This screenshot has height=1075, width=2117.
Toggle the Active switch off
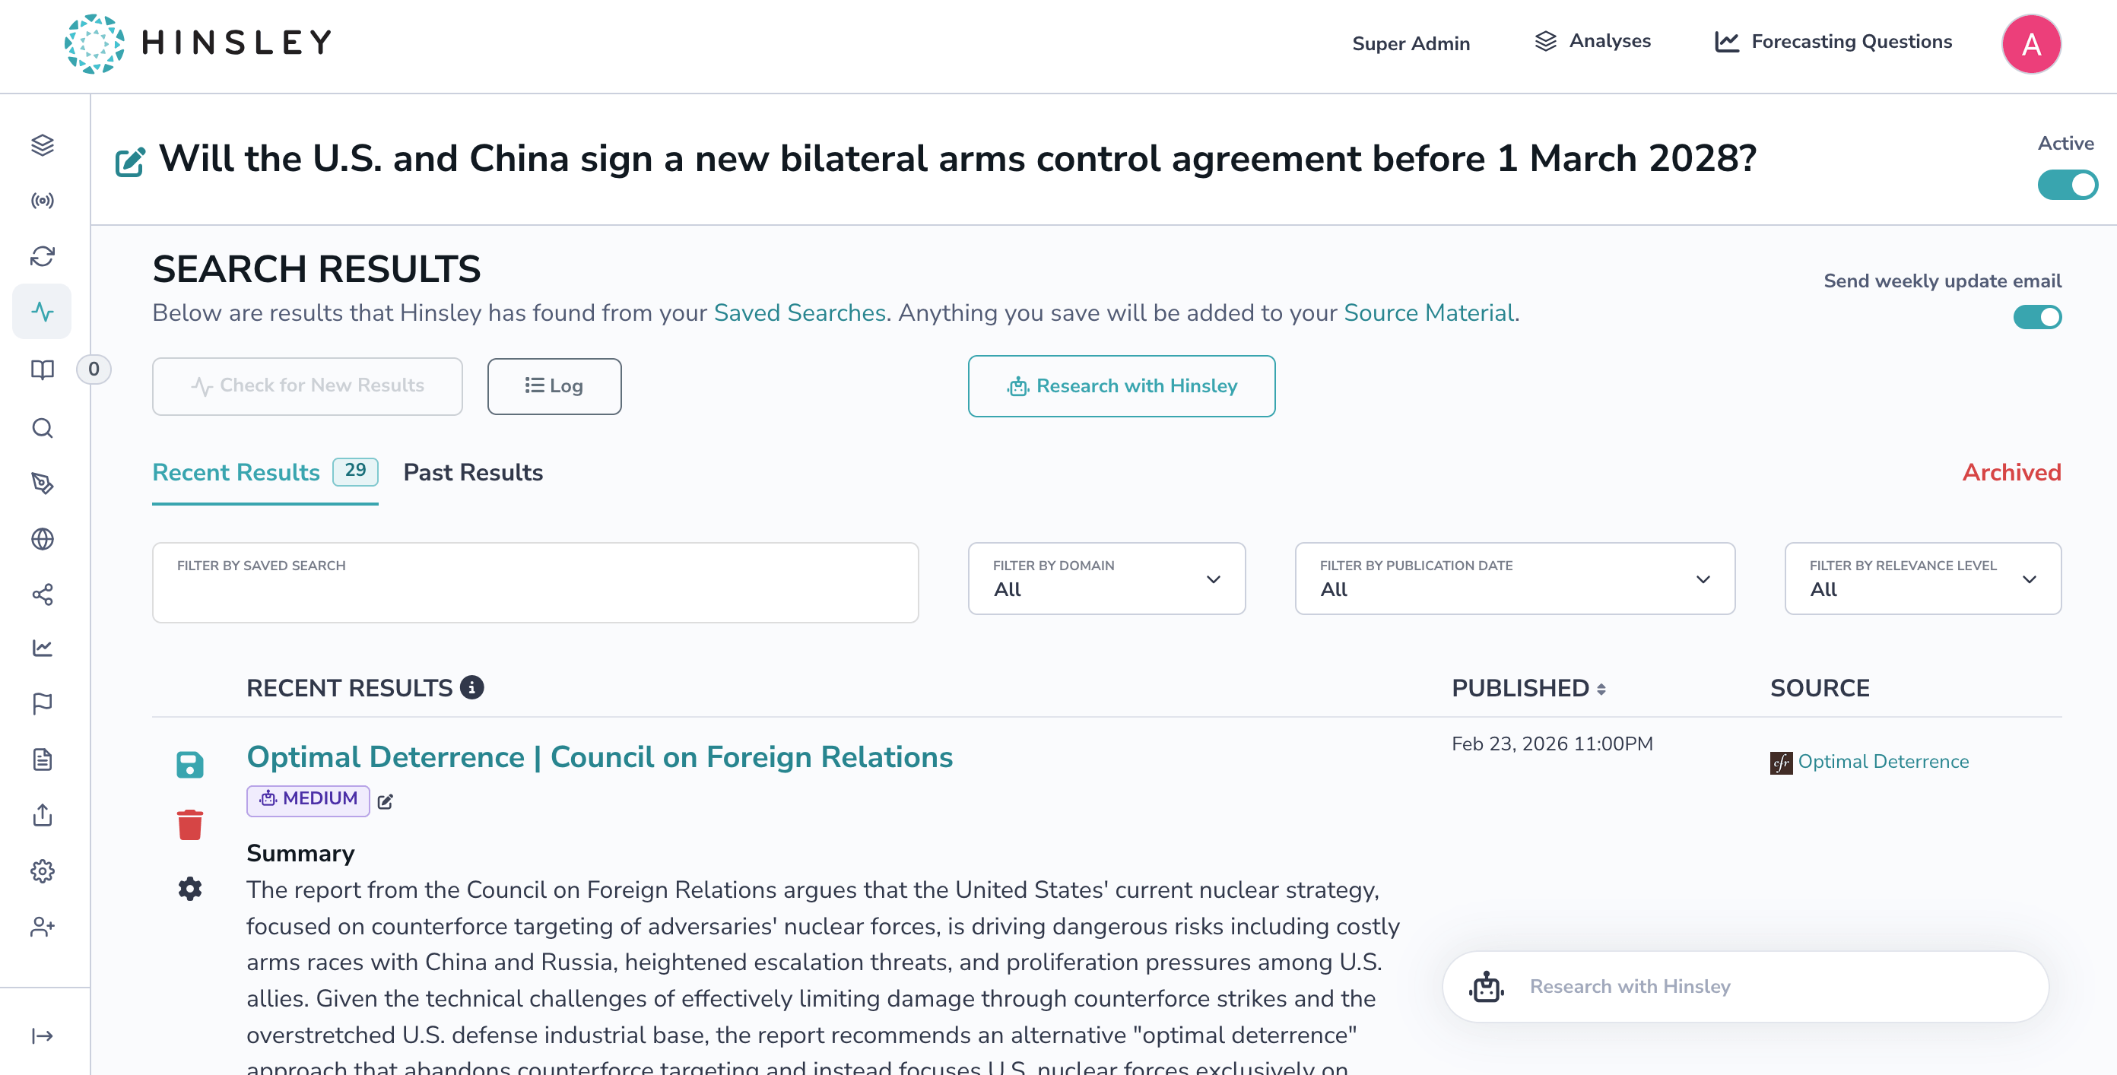(x=2066, y=185)
